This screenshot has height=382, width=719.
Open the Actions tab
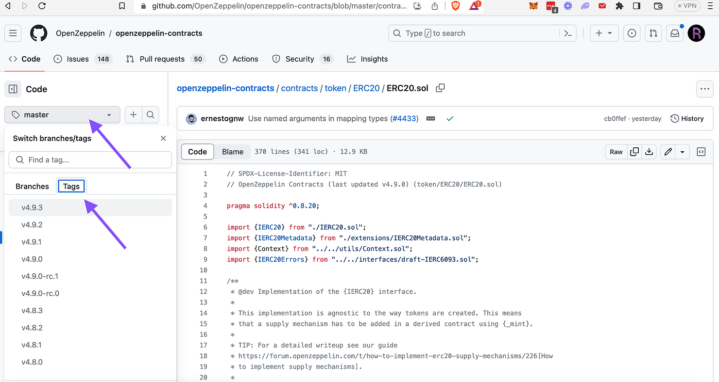click(x=239, y=59)
